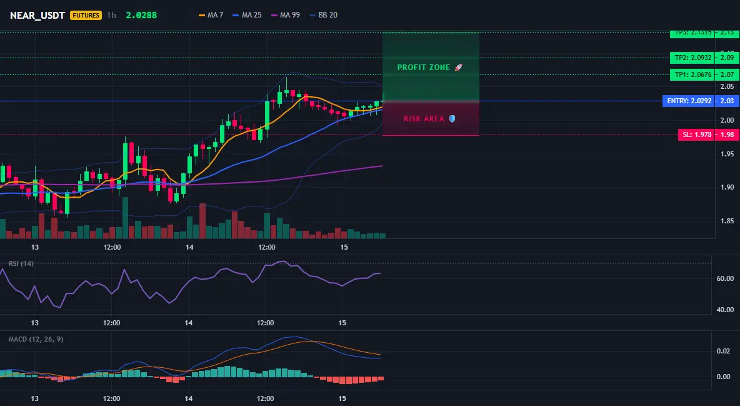Toggle the MA 25 legend entry
The height and width of the screenshot is (406, 740).
pyautogui.click(x=247, y=15)
